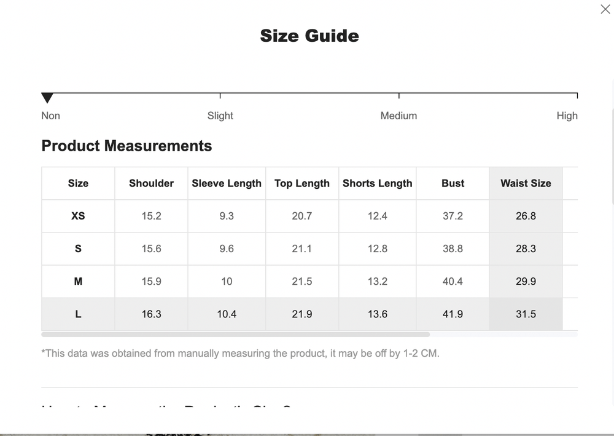
Task: Click the Product Measurements heading
Action: 126,146
